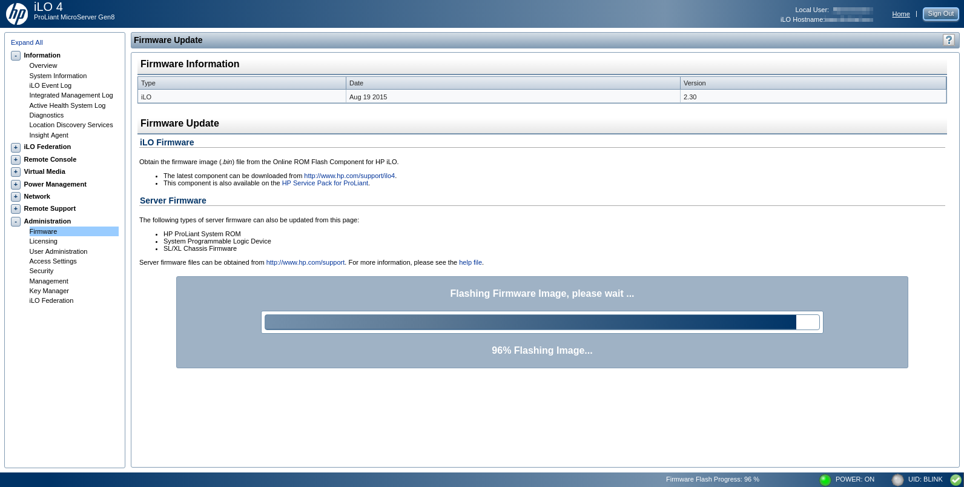Click the Expand All link
964x487 pixels.
pyautogui.click(x=27, y=42)
